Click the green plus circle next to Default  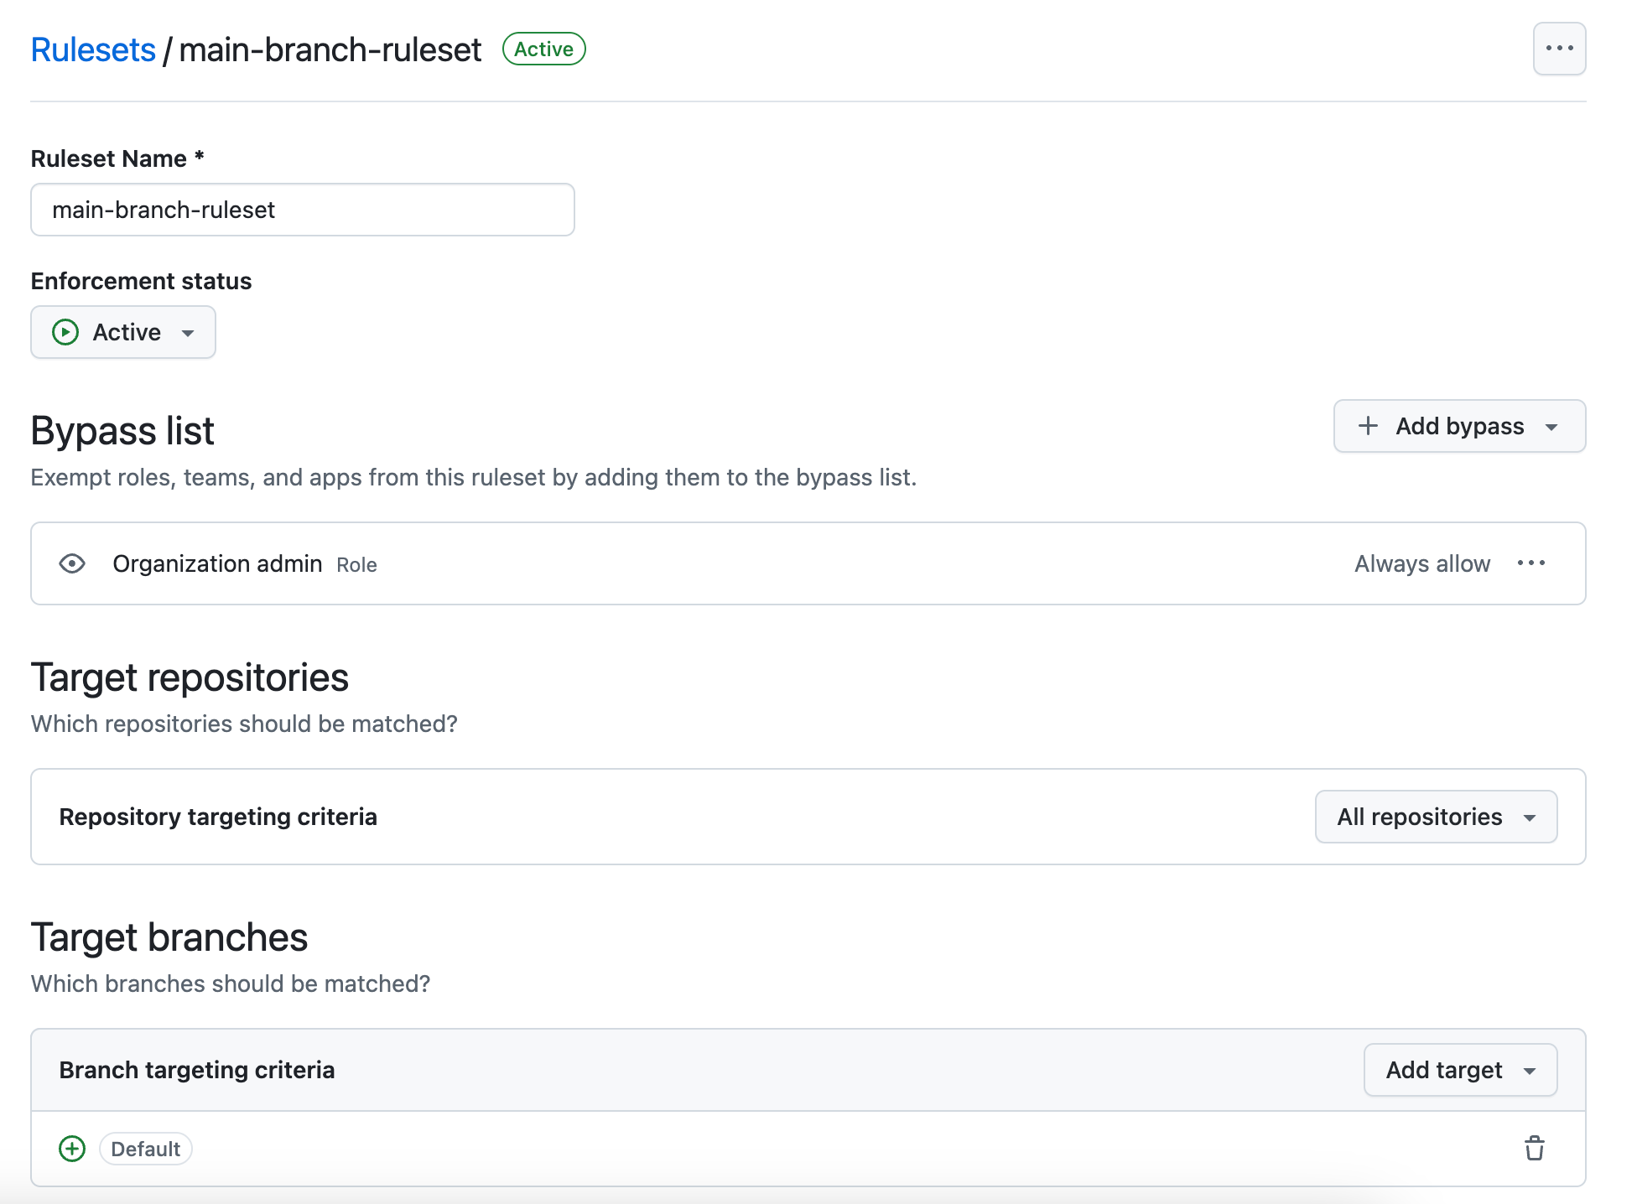(x=72, y=1149)
